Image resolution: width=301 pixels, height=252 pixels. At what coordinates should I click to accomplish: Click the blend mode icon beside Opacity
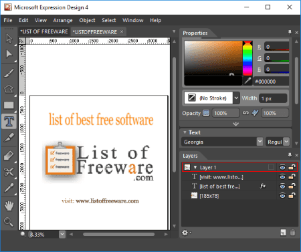click(x=206, y=113)
